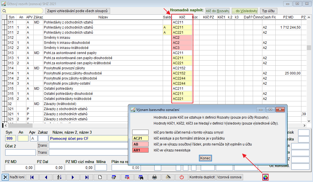Select the row Ostatní pohledávky-dlouhodobé
The height and width of the screenshot is (182, 313).
[154, 94]
